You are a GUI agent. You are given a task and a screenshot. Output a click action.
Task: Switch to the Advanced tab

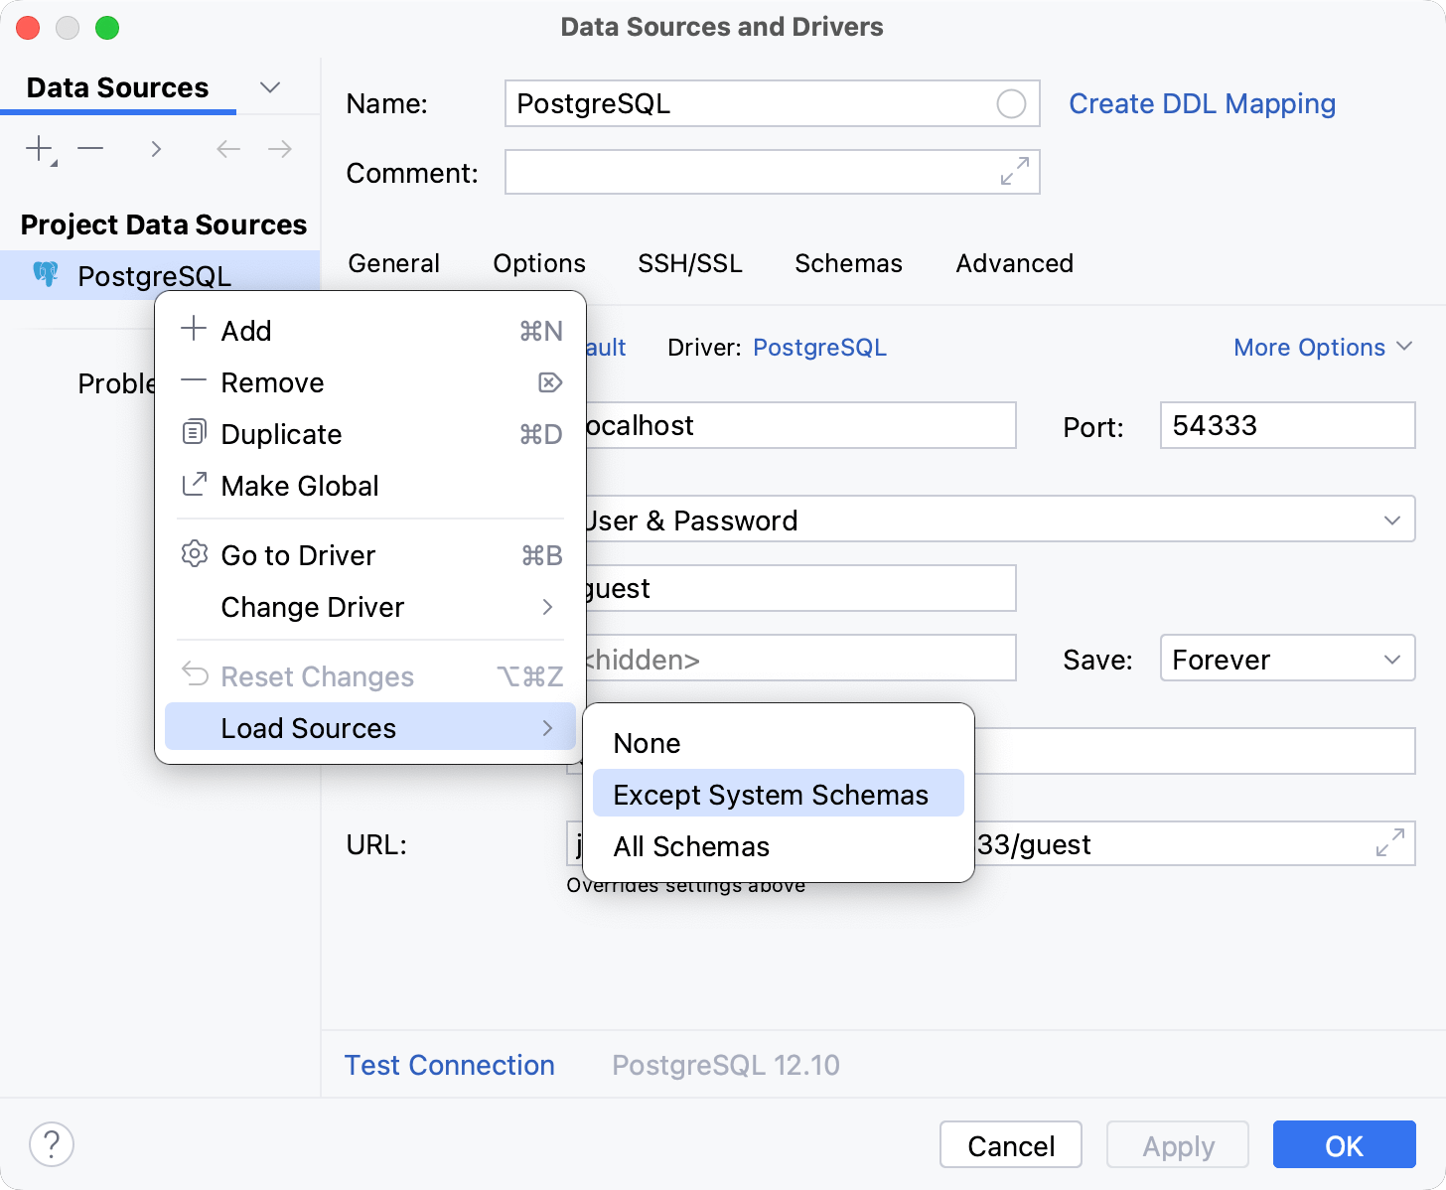point(1014,263)
